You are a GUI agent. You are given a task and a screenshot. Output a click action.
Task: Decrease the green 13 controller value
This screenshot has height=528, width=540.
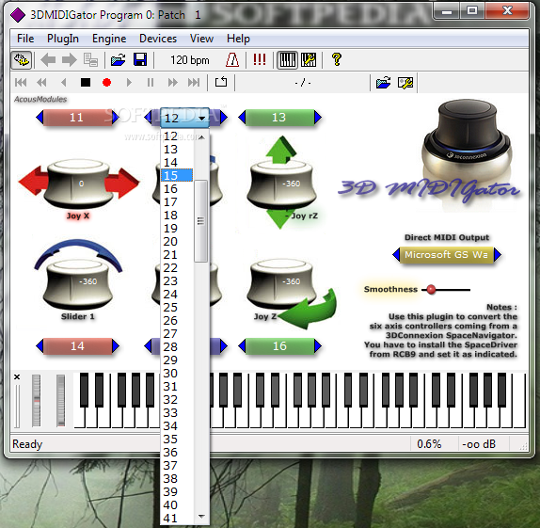tap(242, 118)
